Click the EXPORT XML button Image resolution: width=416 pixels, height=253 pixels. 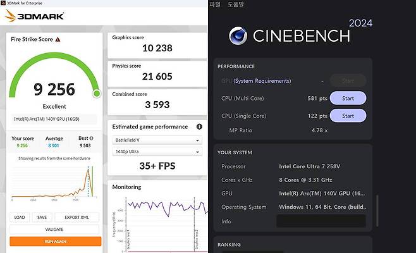tap(76, 217)
